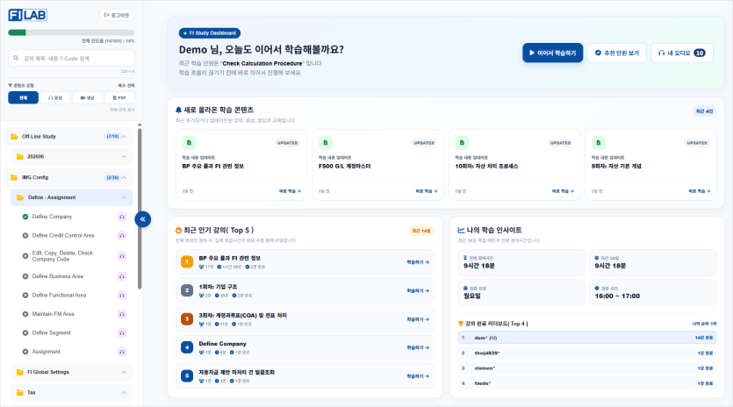This screenshot has width=733, height=407.
Task: Select the 영상 video content filter
Action: pos(88,97)
